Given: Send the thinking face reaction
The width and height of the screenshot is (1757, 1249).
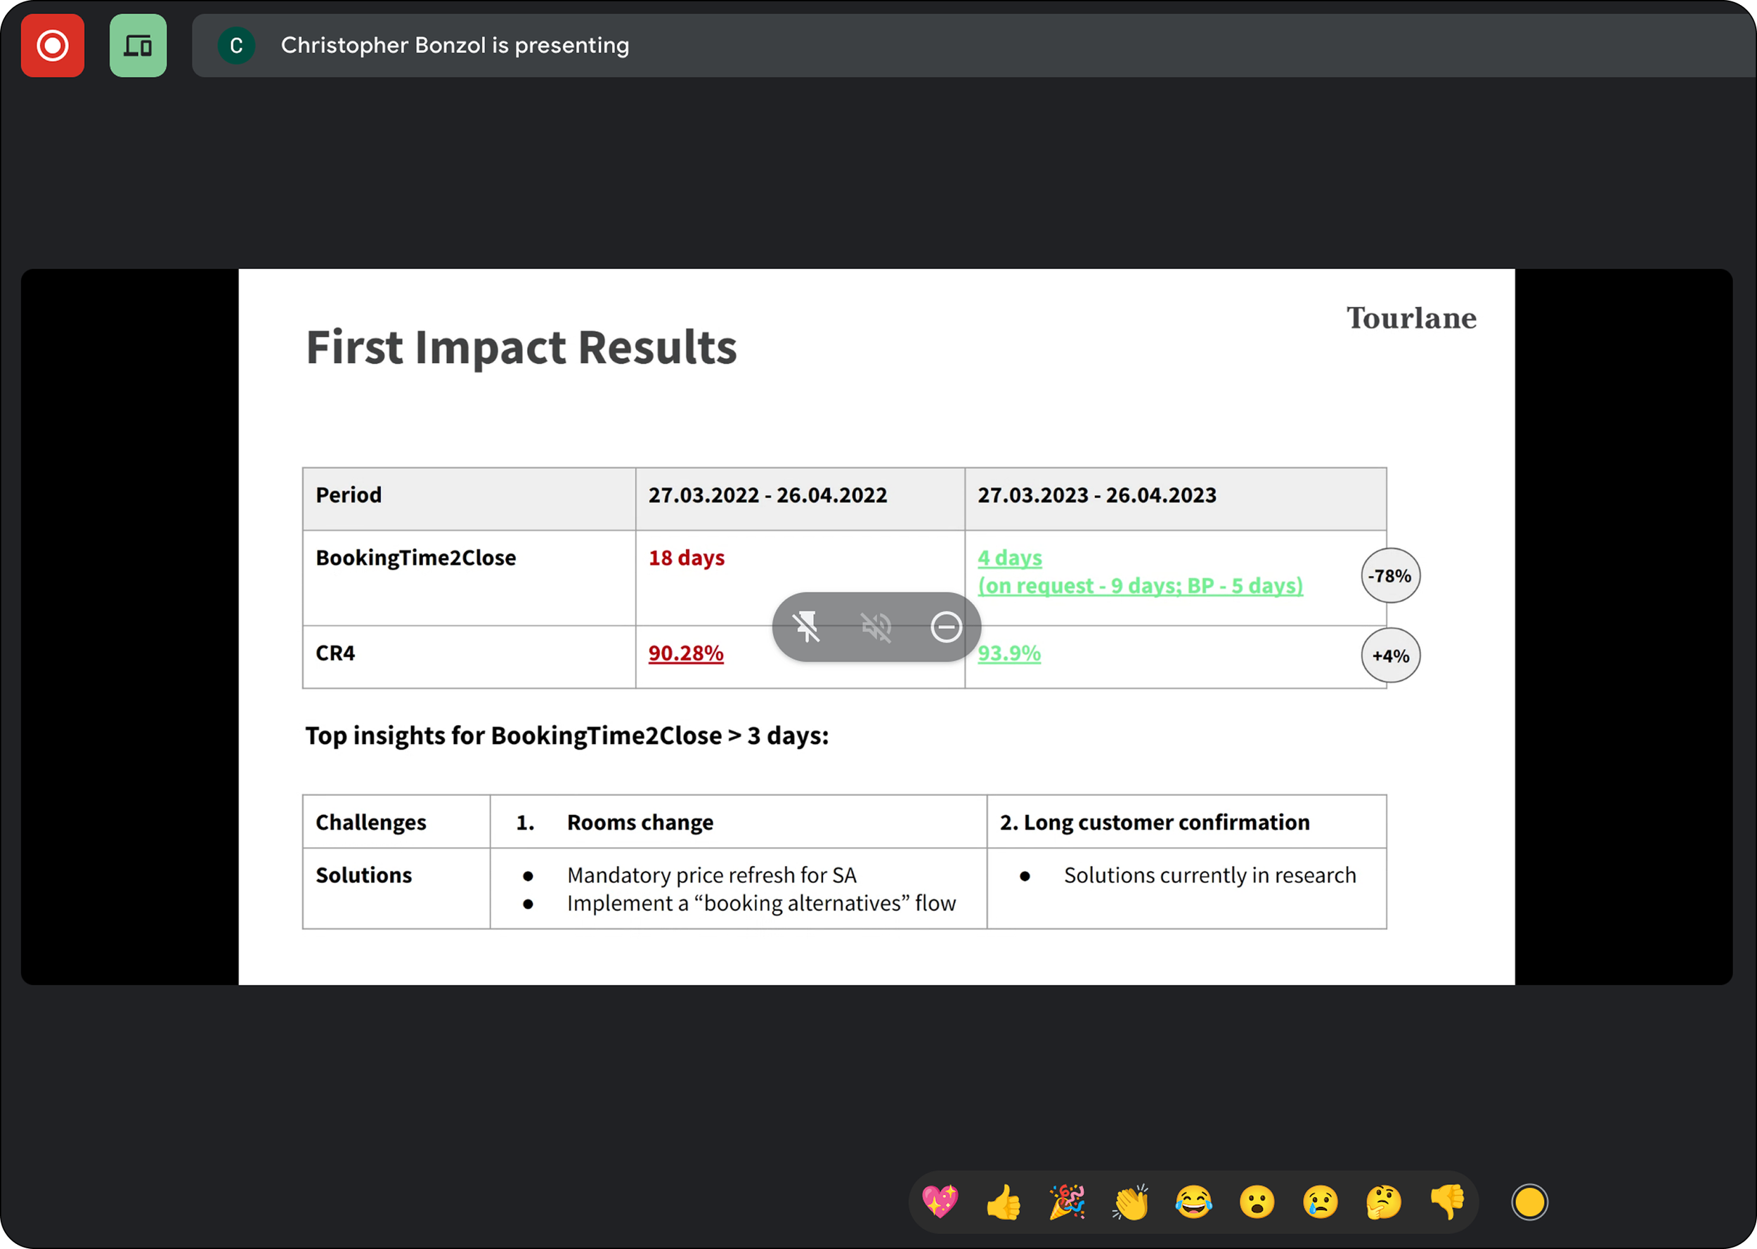Looking at the screenshot, I should pos(1384,1202).
